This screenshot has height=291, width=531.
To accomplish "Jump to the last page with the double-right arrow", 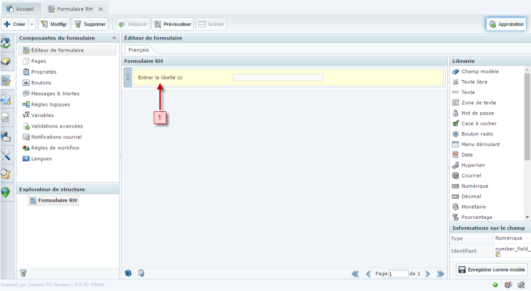I will [x=440, y=274].
